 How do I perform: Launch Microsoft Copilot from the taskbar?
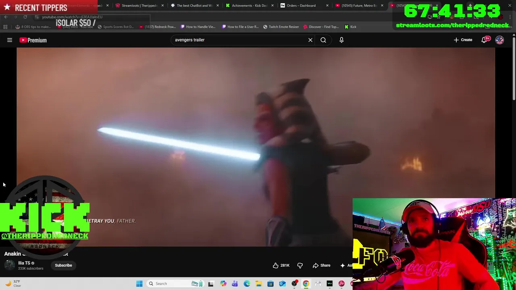pyautogui.click(x=223, y=284)
